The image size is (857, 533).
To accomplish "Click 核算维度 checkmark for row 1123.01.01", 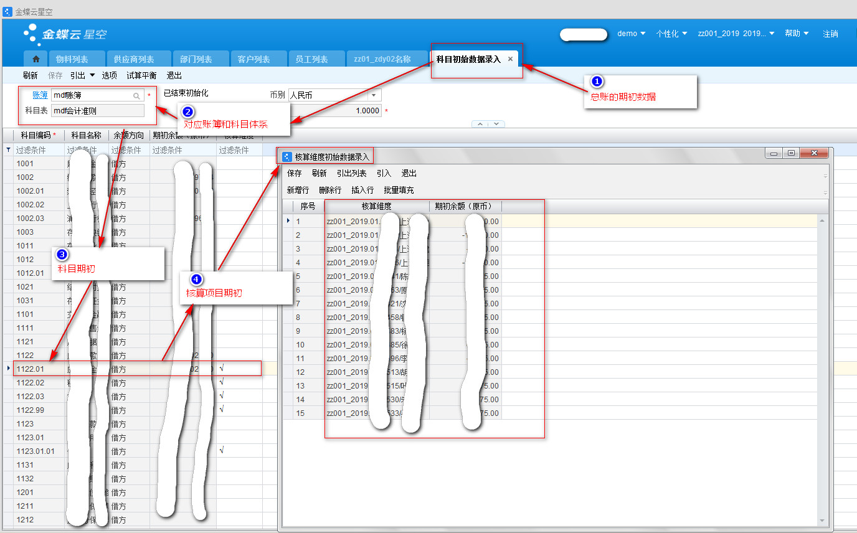I will click(222, 451).
